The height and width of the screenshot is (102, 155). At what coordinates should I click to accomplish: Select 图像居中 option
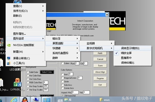coord(132,58)
